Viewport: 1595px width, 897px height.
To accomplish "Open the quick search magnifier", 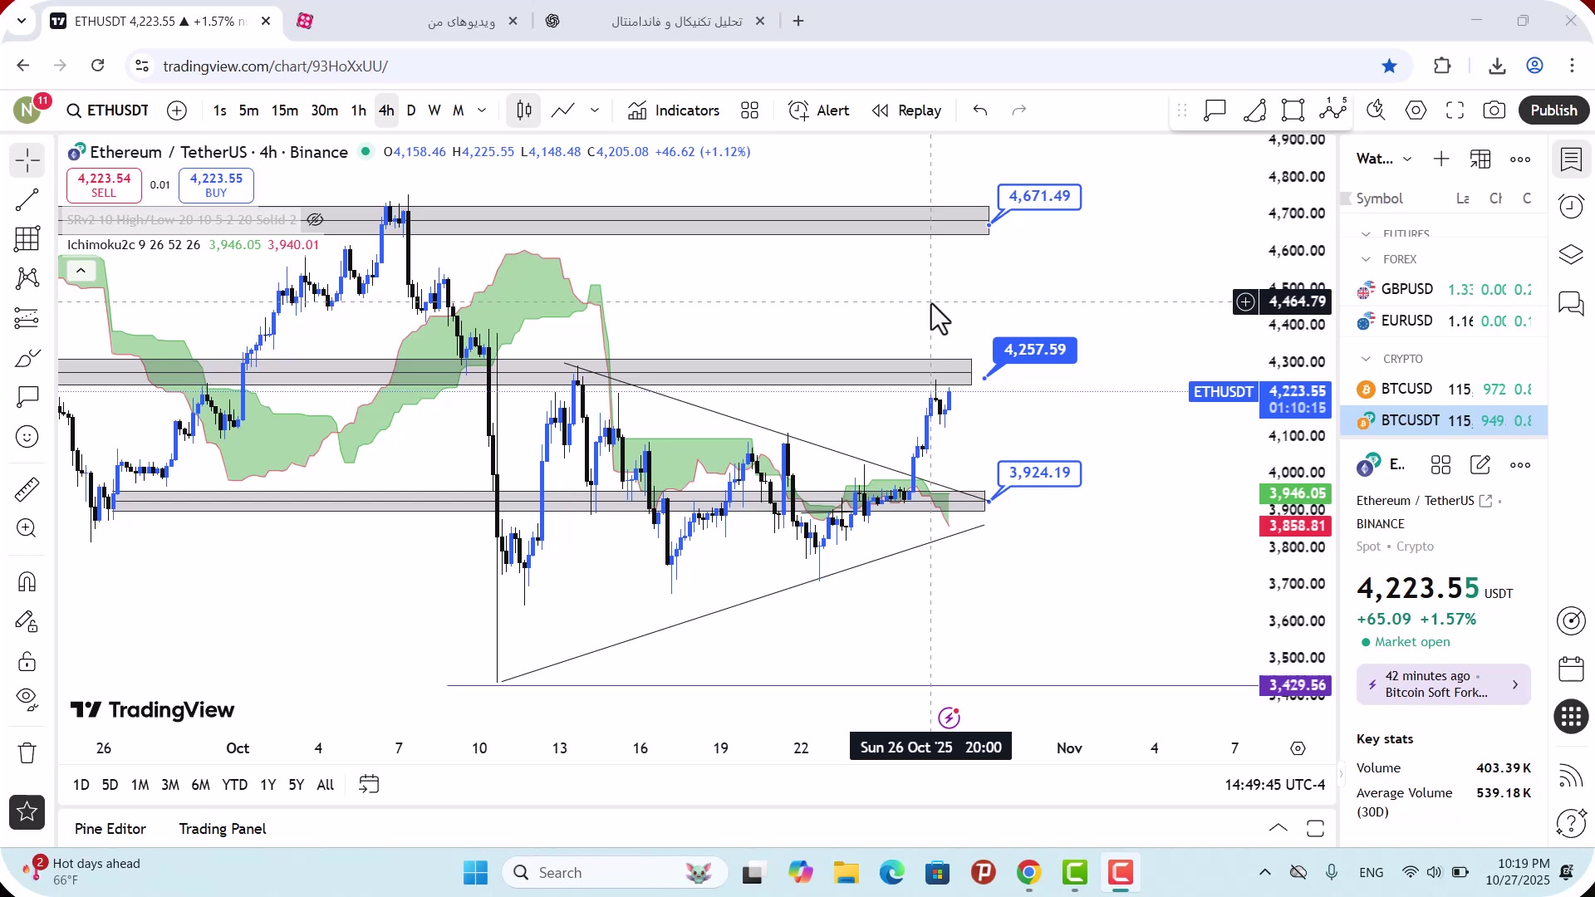I will [1376, 110].
